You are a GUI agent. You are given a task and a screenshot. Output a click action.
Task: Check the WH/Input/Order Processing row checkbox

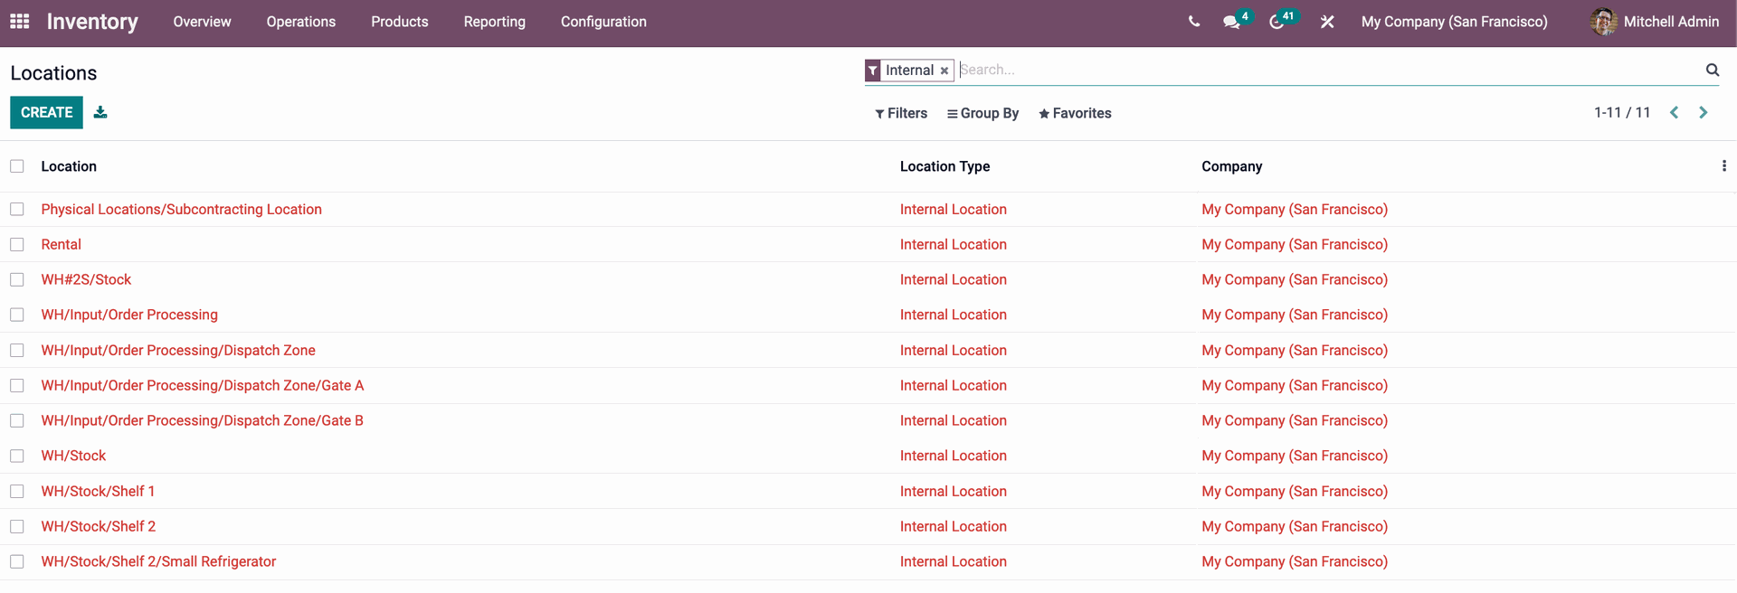coord(17,315)
